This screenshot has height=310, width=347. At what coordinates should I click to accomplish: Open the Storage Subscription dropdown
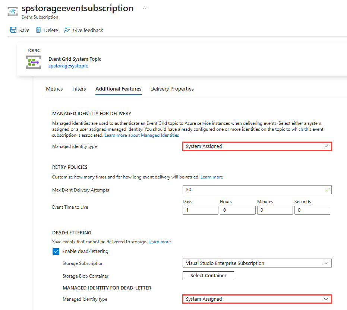(256, 263)
